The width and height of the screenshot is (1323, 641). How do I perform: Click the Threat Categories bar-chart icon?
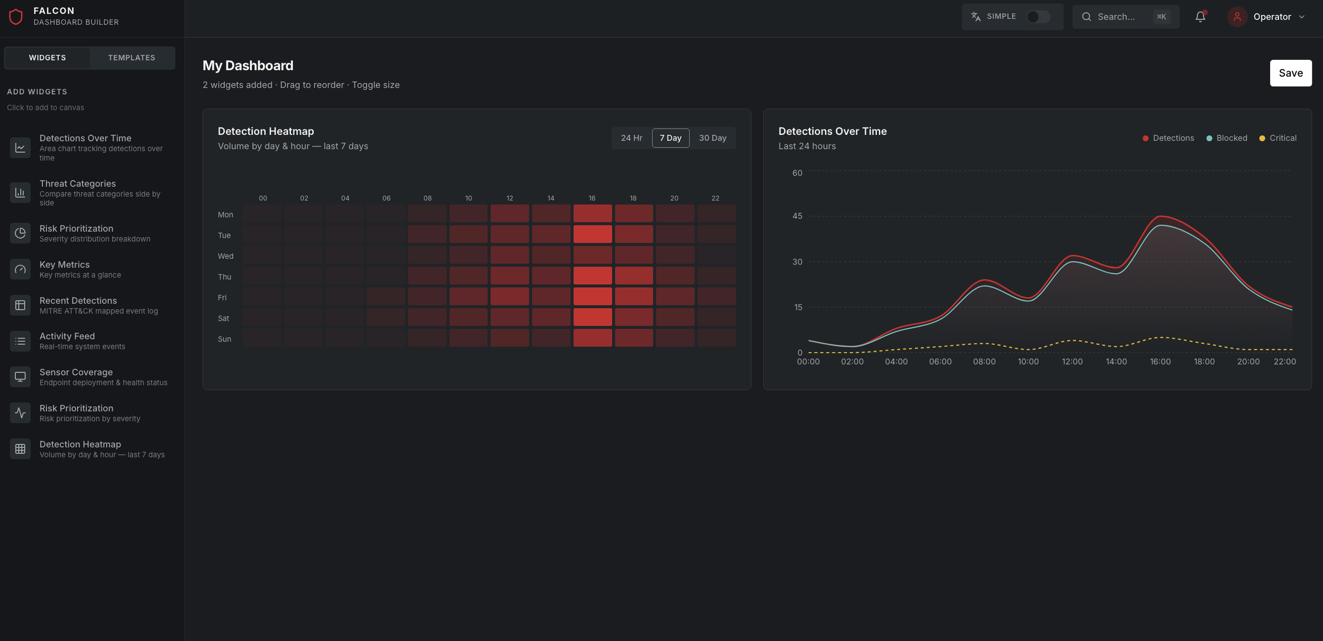20,193
